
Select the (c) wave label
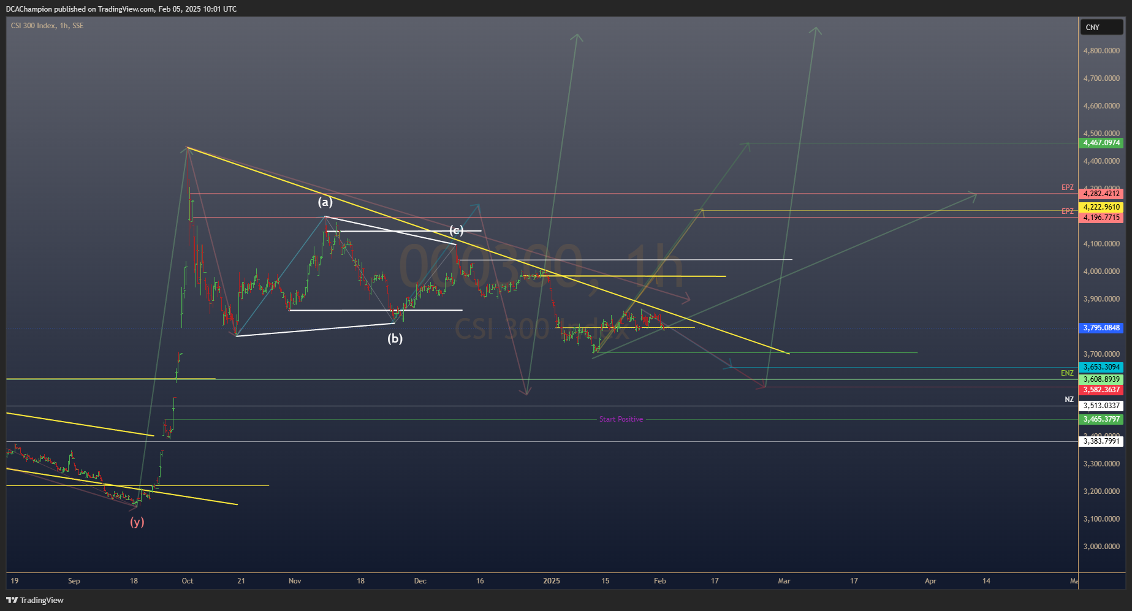coord(456,230)
